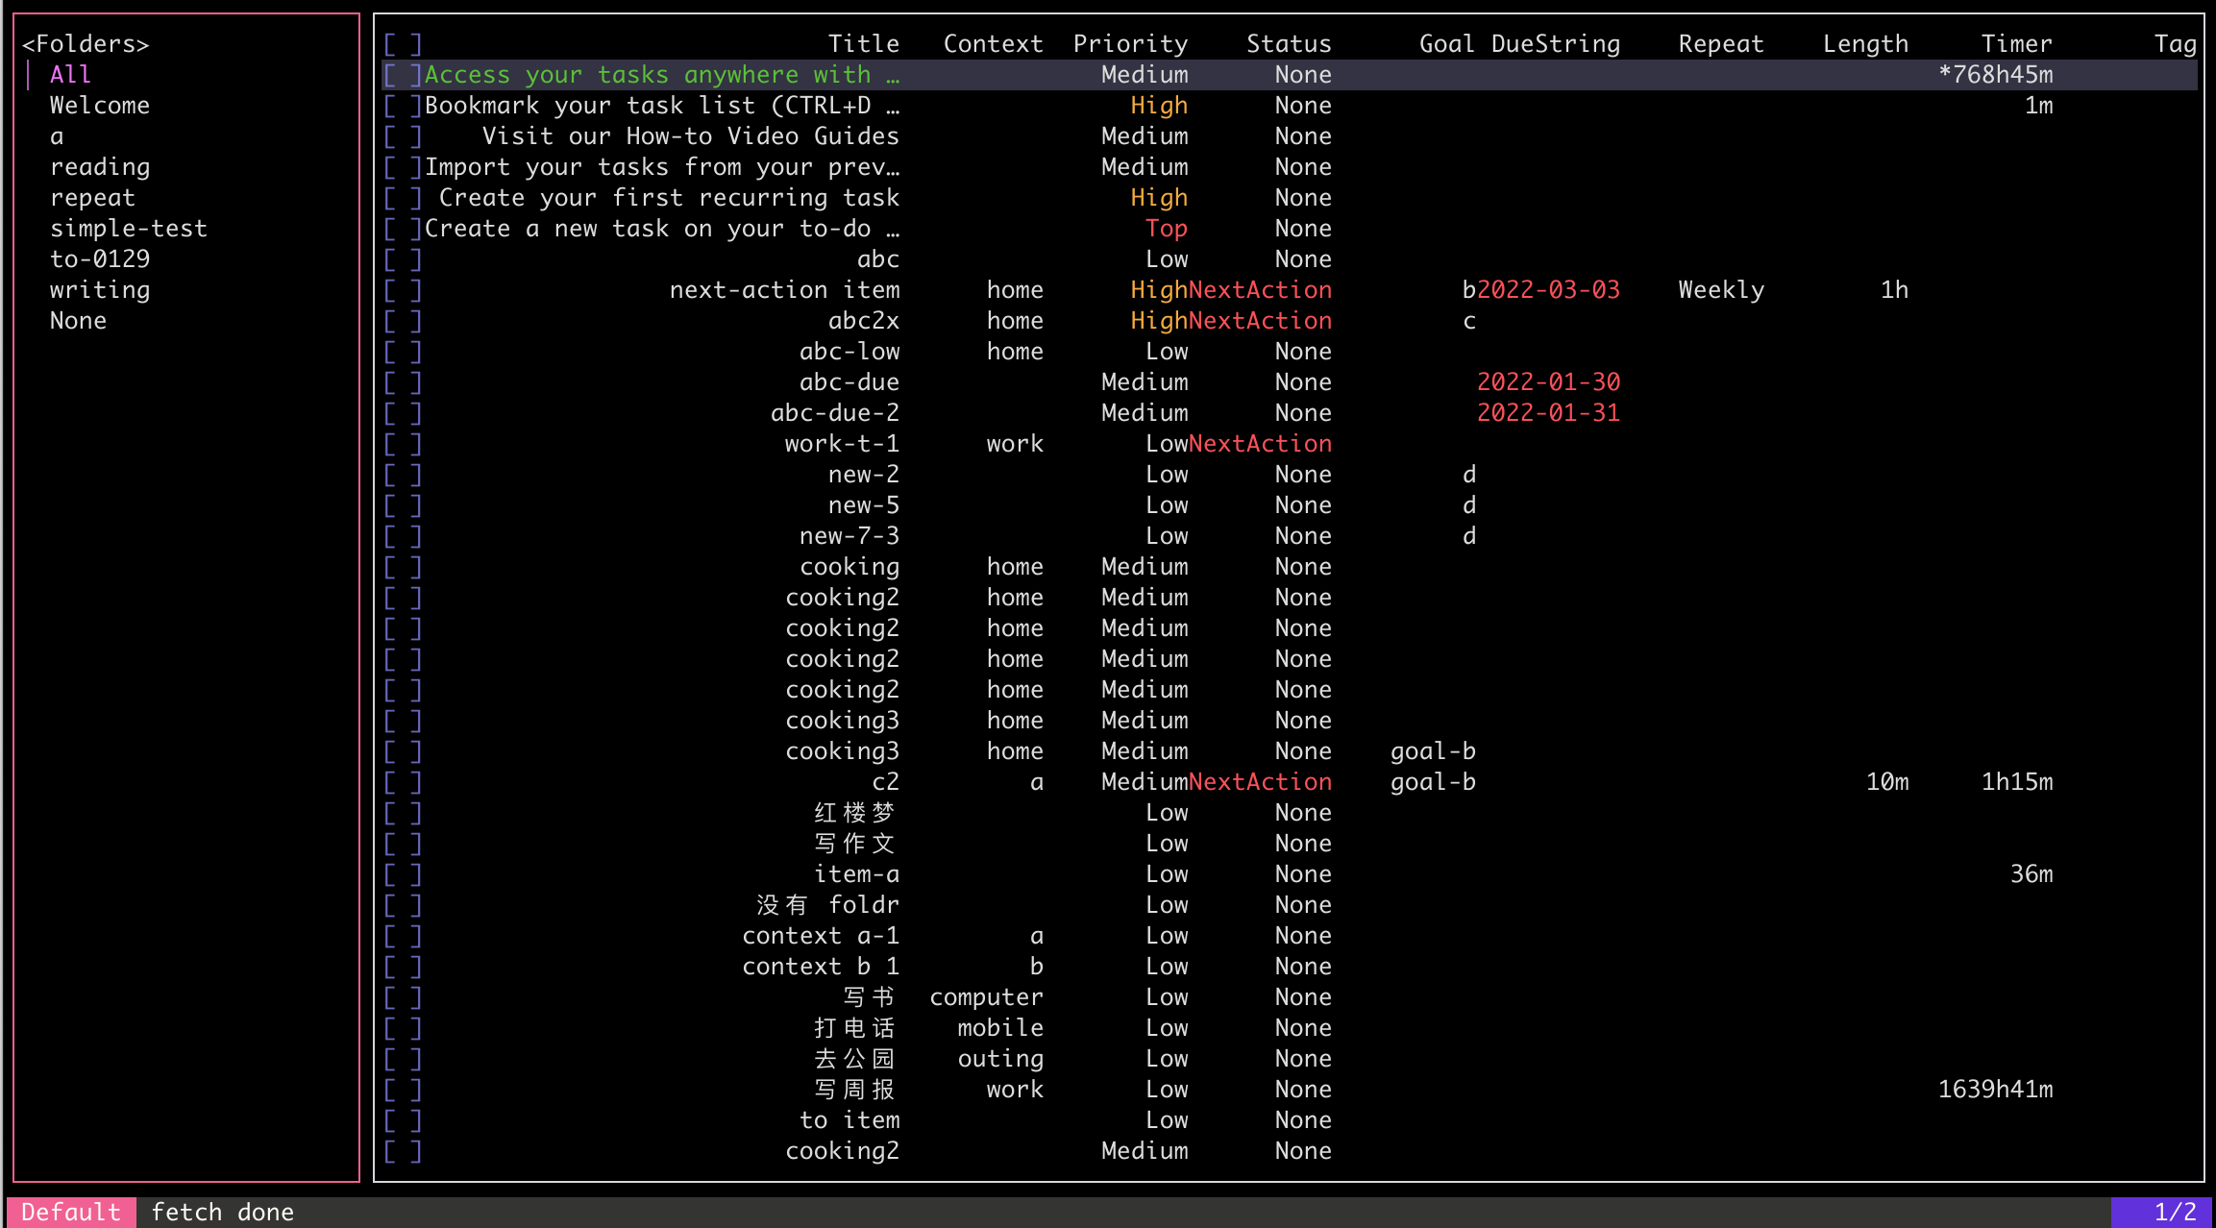
Task: Click the DueString column header
Action: tap(1556, 44)
